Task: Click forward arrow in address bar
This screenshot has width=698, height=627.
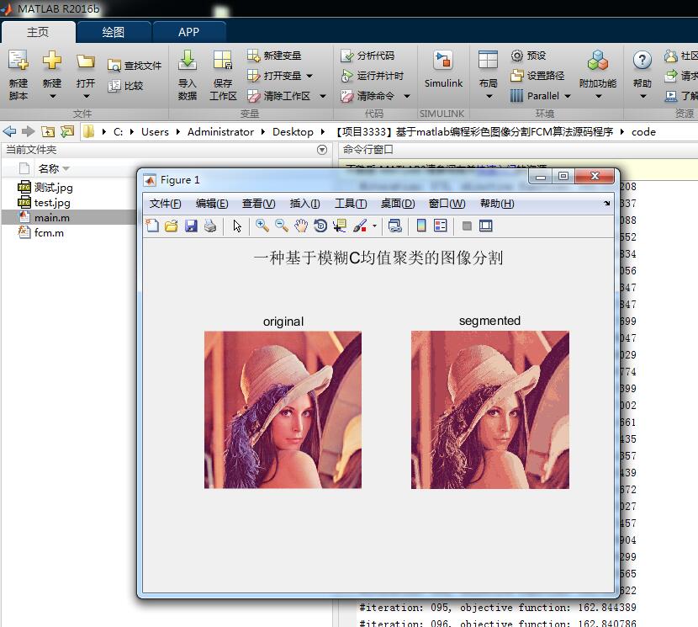Action: (x=29, y=131)
